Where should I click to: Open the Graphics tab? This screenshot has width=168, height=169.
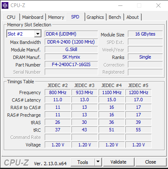95,17
